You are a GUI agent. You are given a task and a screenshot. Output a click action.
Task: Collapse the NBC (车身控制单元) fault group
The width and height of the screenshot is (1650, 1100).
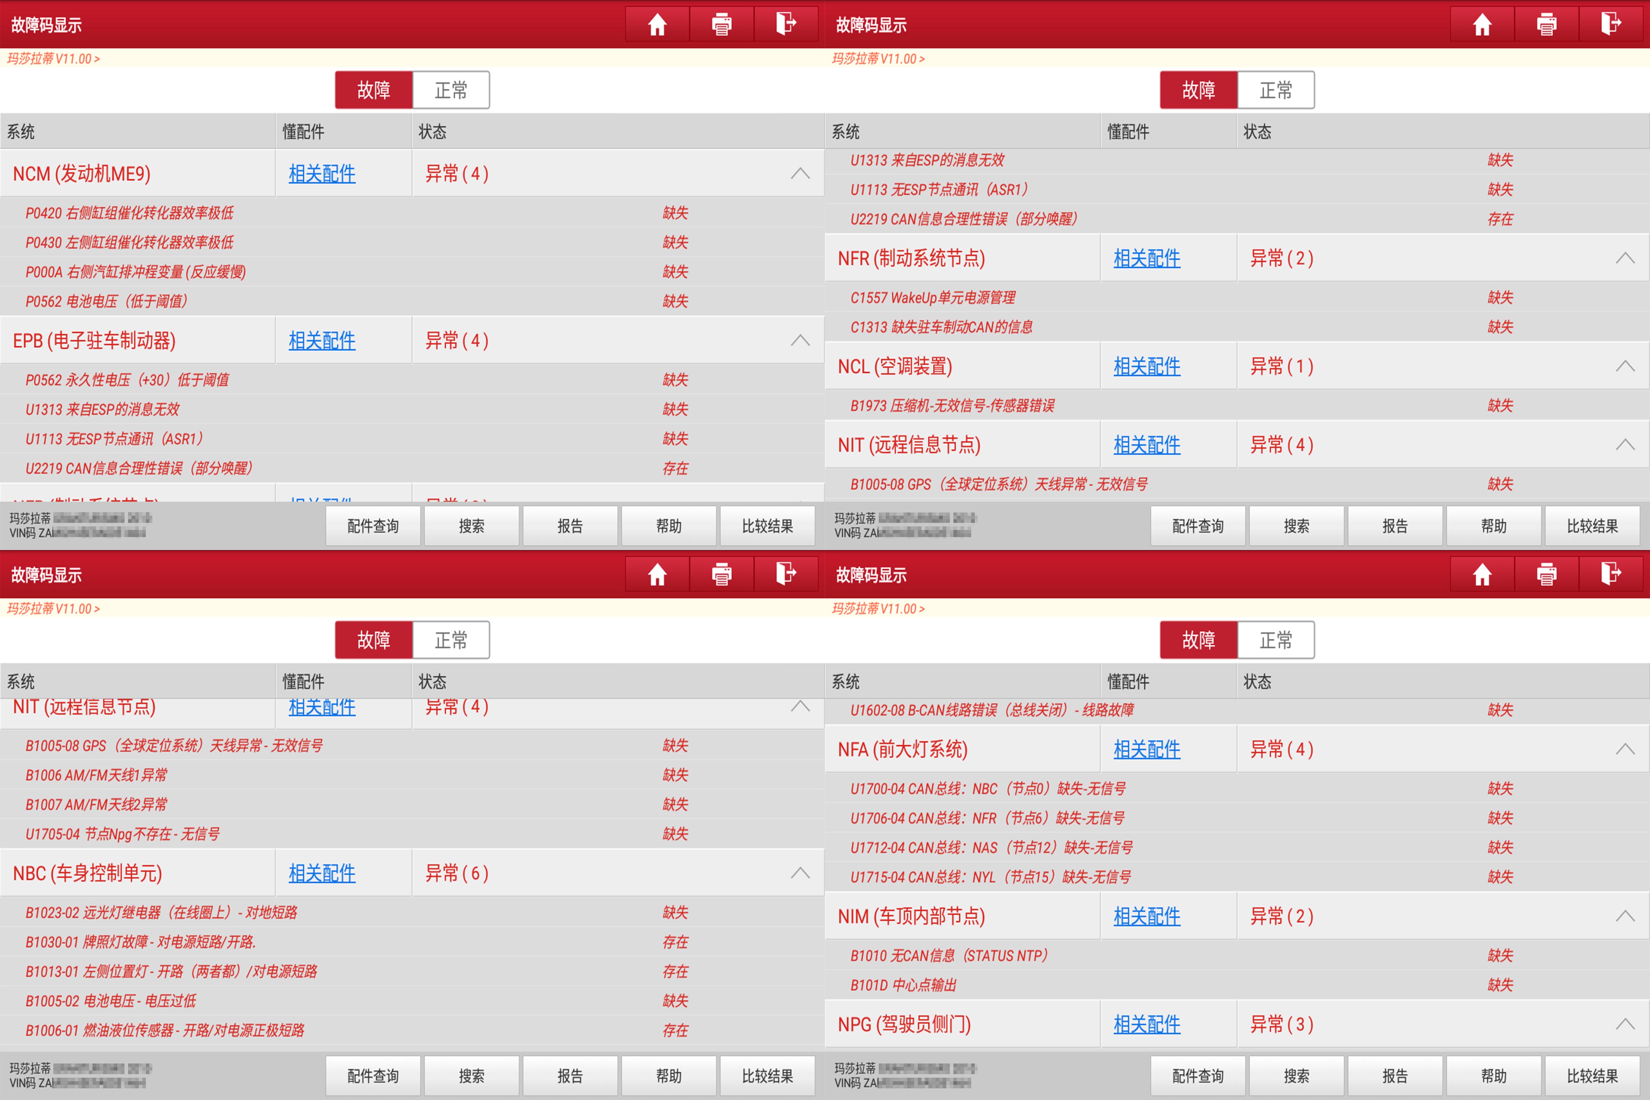(x=800, y=873)
